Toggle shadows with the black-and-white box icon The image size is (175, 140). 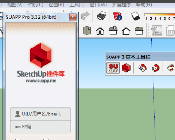pos(136,16)
